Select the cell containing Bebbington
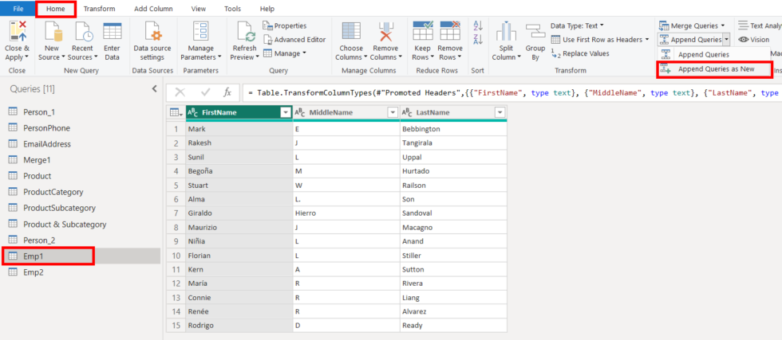The height and width of the screenshot is (340, 782). click(453, 129)
